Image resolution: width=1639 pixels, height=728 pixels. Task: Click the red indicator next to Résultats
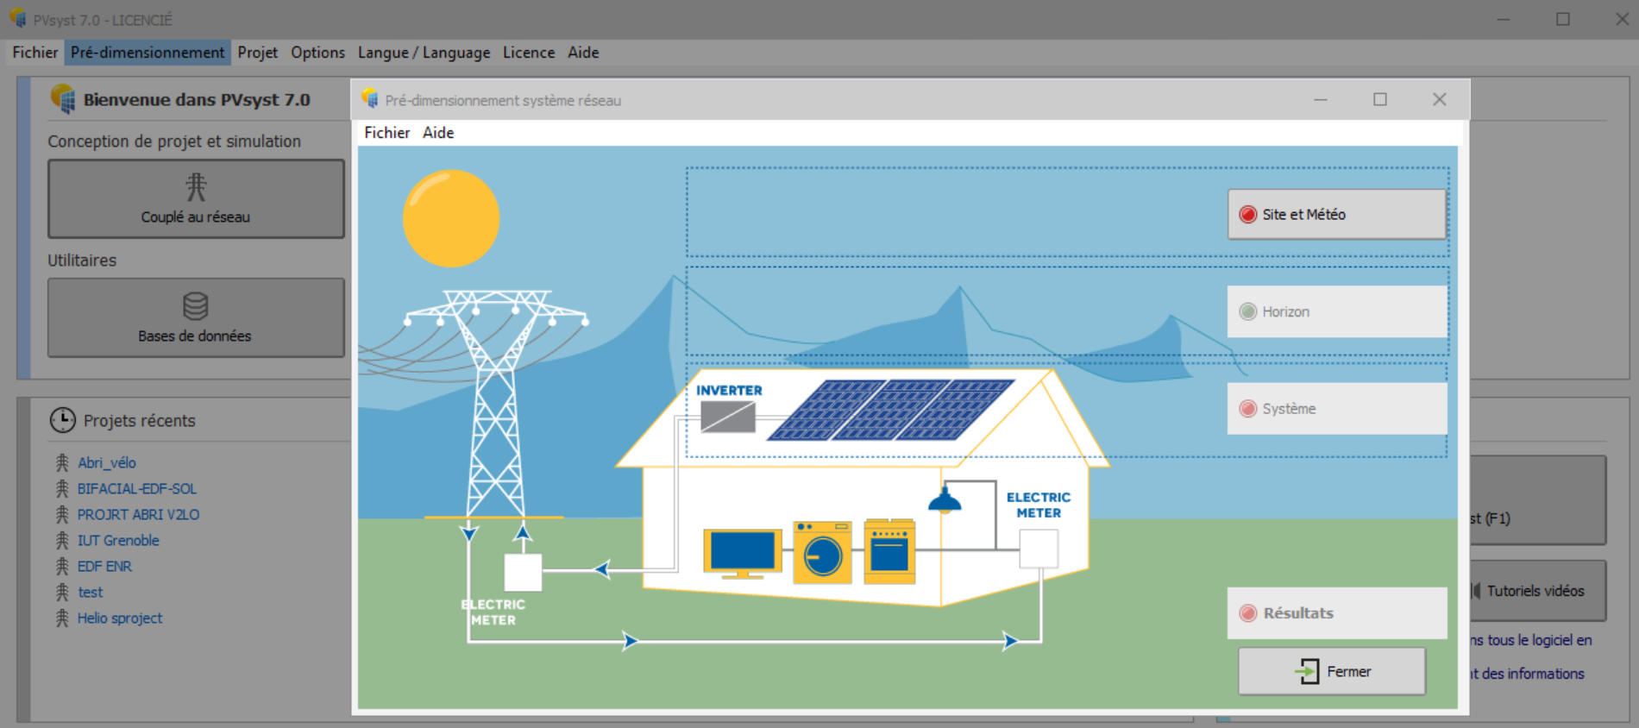pos(1247,613)
